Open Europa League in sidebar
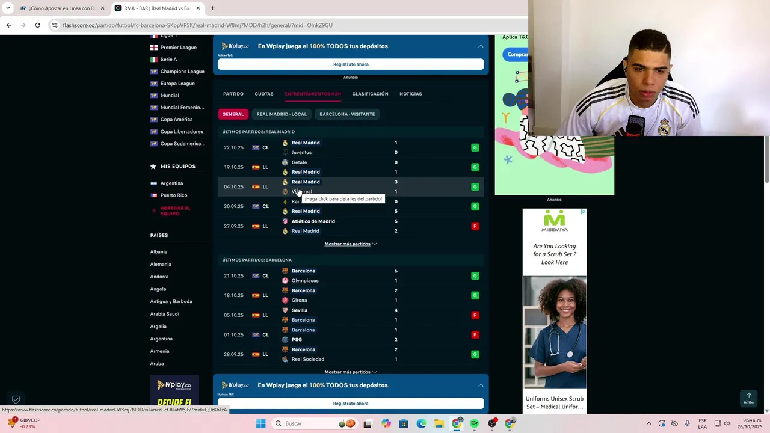This screenshot has width=770, height=433. coord(177,84)
